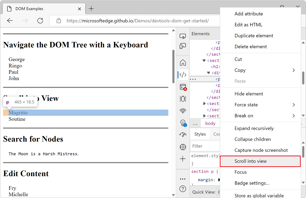Select the inspect element tool
This screenshot has width=306, height=198.
(x=183, y=36)
